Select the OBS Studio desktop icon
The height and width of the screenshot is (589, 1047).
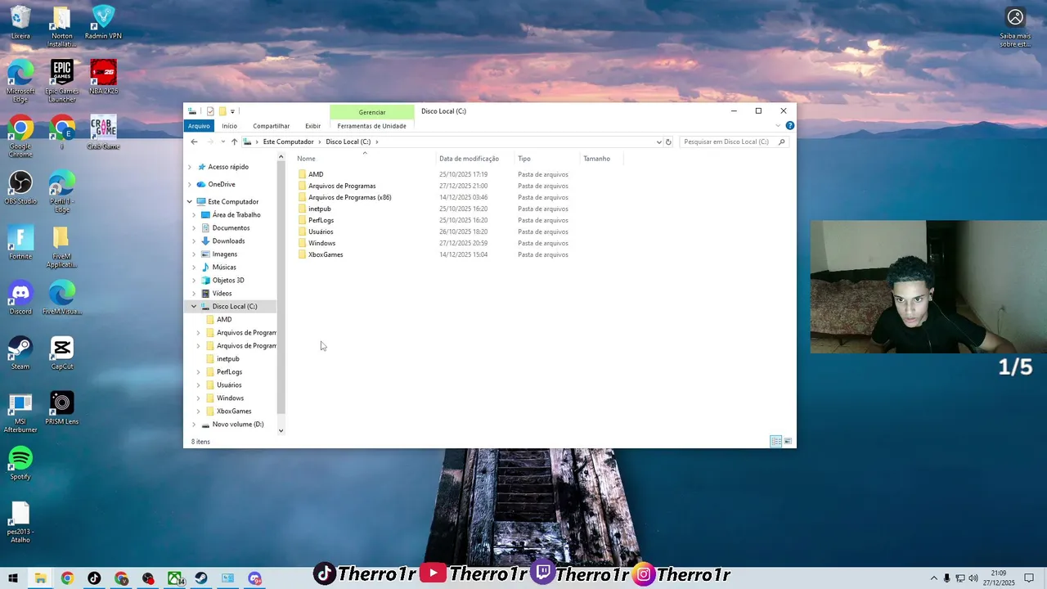[x=20, y=187]
